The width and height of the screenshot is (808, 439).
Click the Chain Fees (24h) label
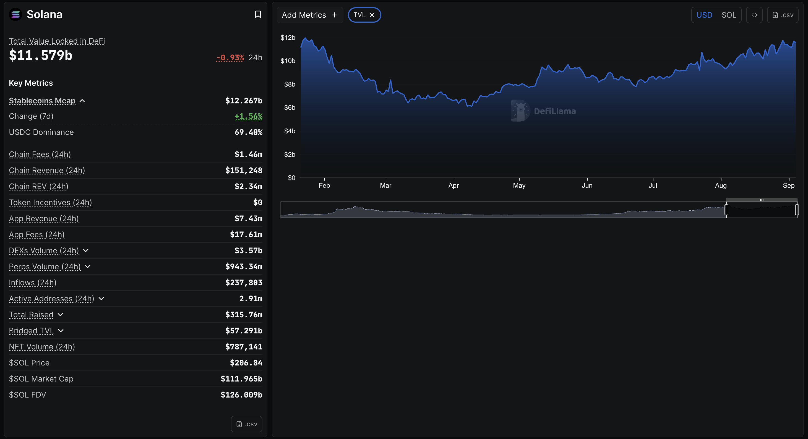point(40,154)
